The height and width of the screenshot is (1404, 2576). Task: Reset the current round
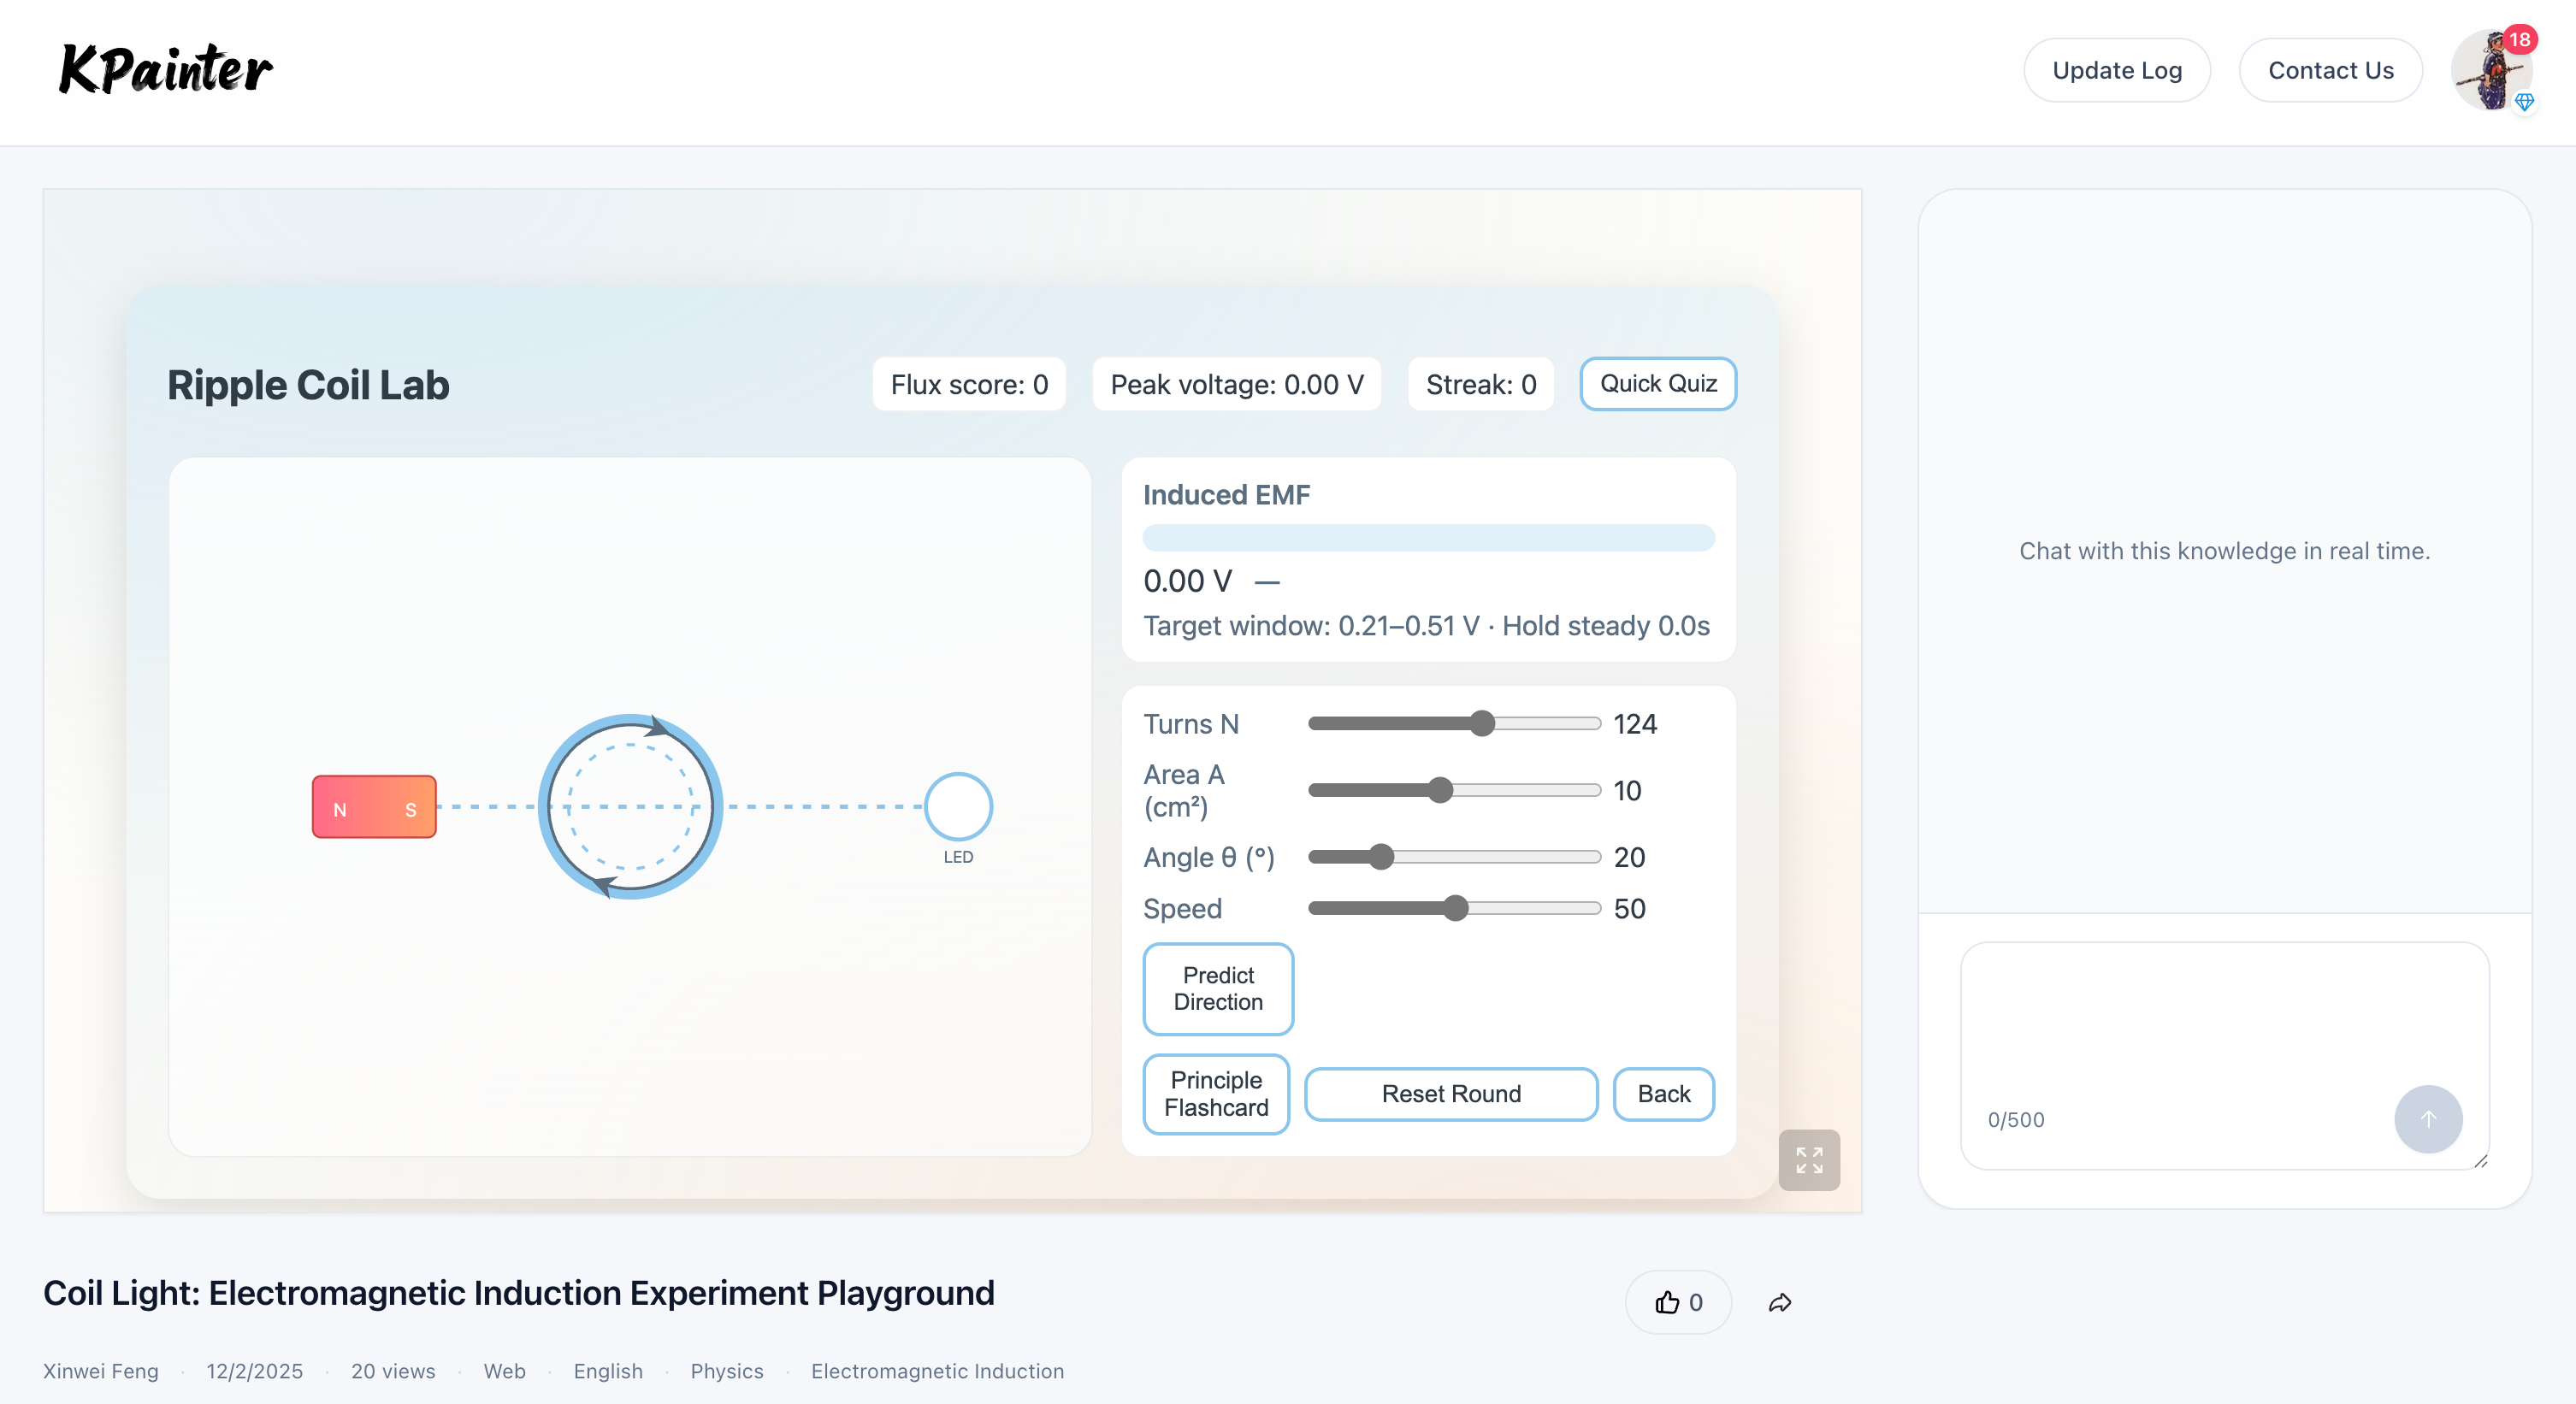tap(1451, 1093)
